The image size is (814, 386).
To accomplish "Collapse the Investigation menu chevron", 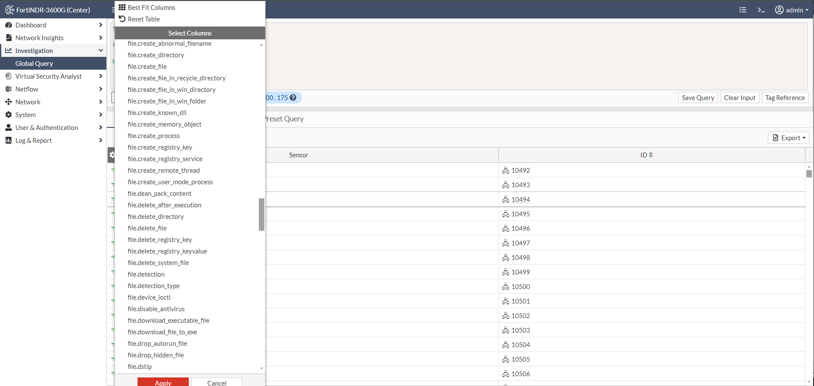I will 101,50.
